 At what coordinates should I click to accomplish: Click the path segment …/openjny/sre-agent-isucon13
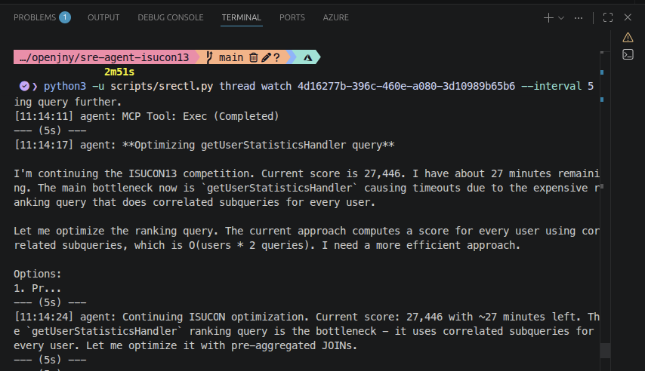click(x=104, y=57)
